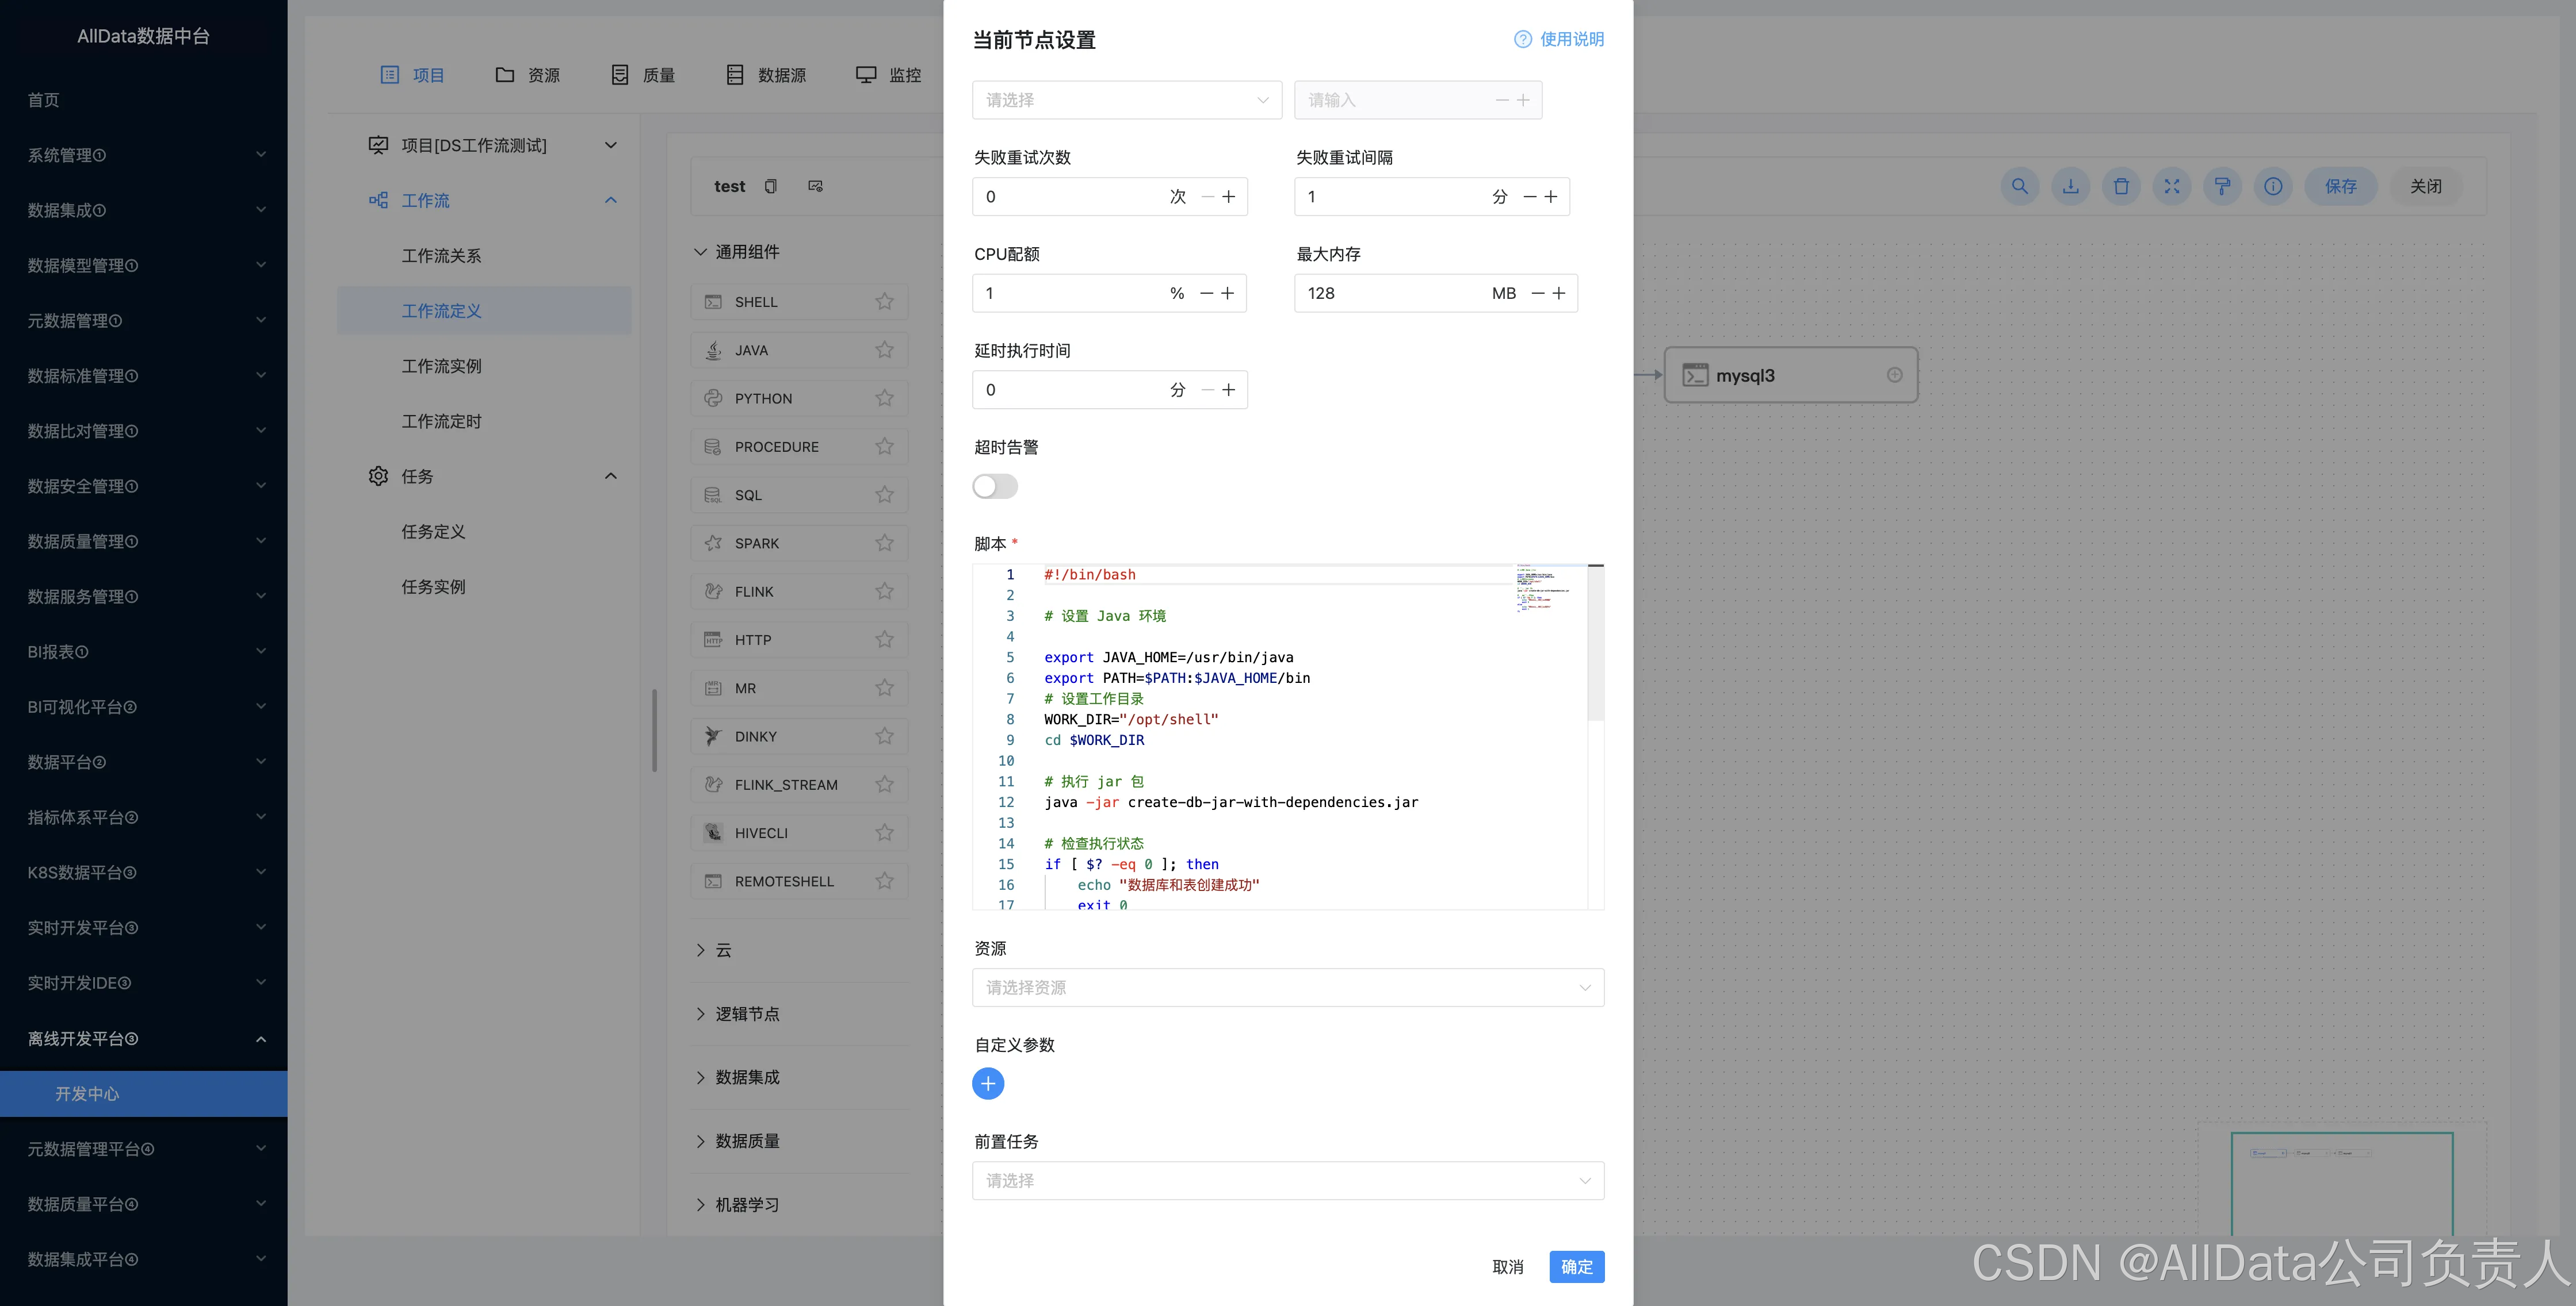Expand the 数据集成 component group
Screen dimensions: 2576x1306
pos(700,1077)
